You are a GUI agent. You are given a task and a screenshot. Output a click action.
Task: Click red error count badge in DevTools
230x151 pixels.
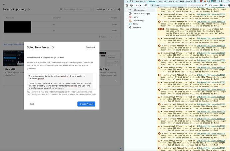(202, 1)
